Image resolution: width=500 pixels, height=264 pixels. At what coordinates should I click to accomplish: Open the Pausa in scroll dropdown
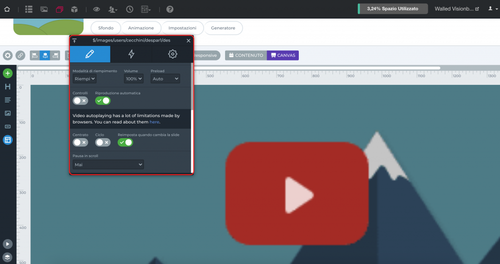[x=108, y=164]
